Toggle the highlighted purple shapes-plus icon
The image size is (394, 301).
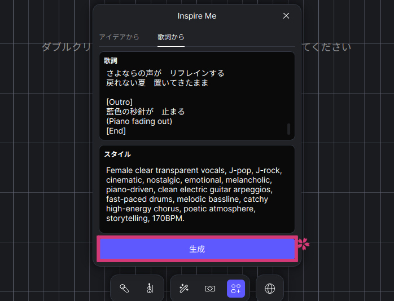(236, 289)
